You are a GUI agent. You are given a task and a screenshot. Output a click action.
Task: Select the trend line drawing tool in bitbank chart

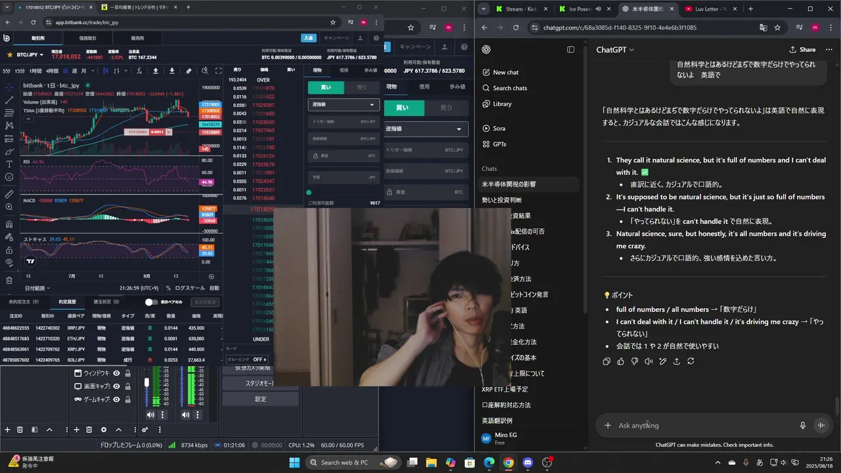[x=9, y=100]
